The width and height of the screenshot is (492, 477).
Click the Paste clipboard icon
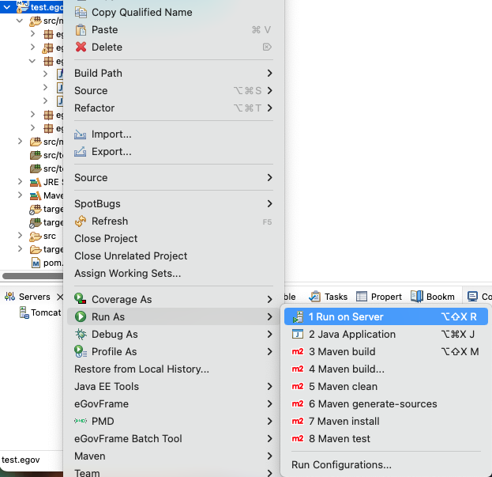coord(81,30)
